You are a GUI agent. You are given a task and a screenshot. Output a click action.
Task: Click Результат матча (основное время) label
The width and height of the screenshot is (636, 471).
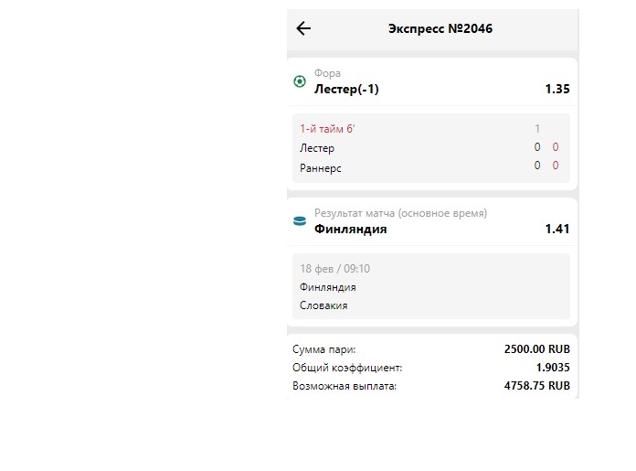(400, 213)
